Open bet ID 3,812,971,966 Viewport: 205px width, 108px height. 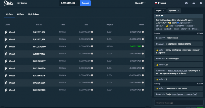(39, 32)
